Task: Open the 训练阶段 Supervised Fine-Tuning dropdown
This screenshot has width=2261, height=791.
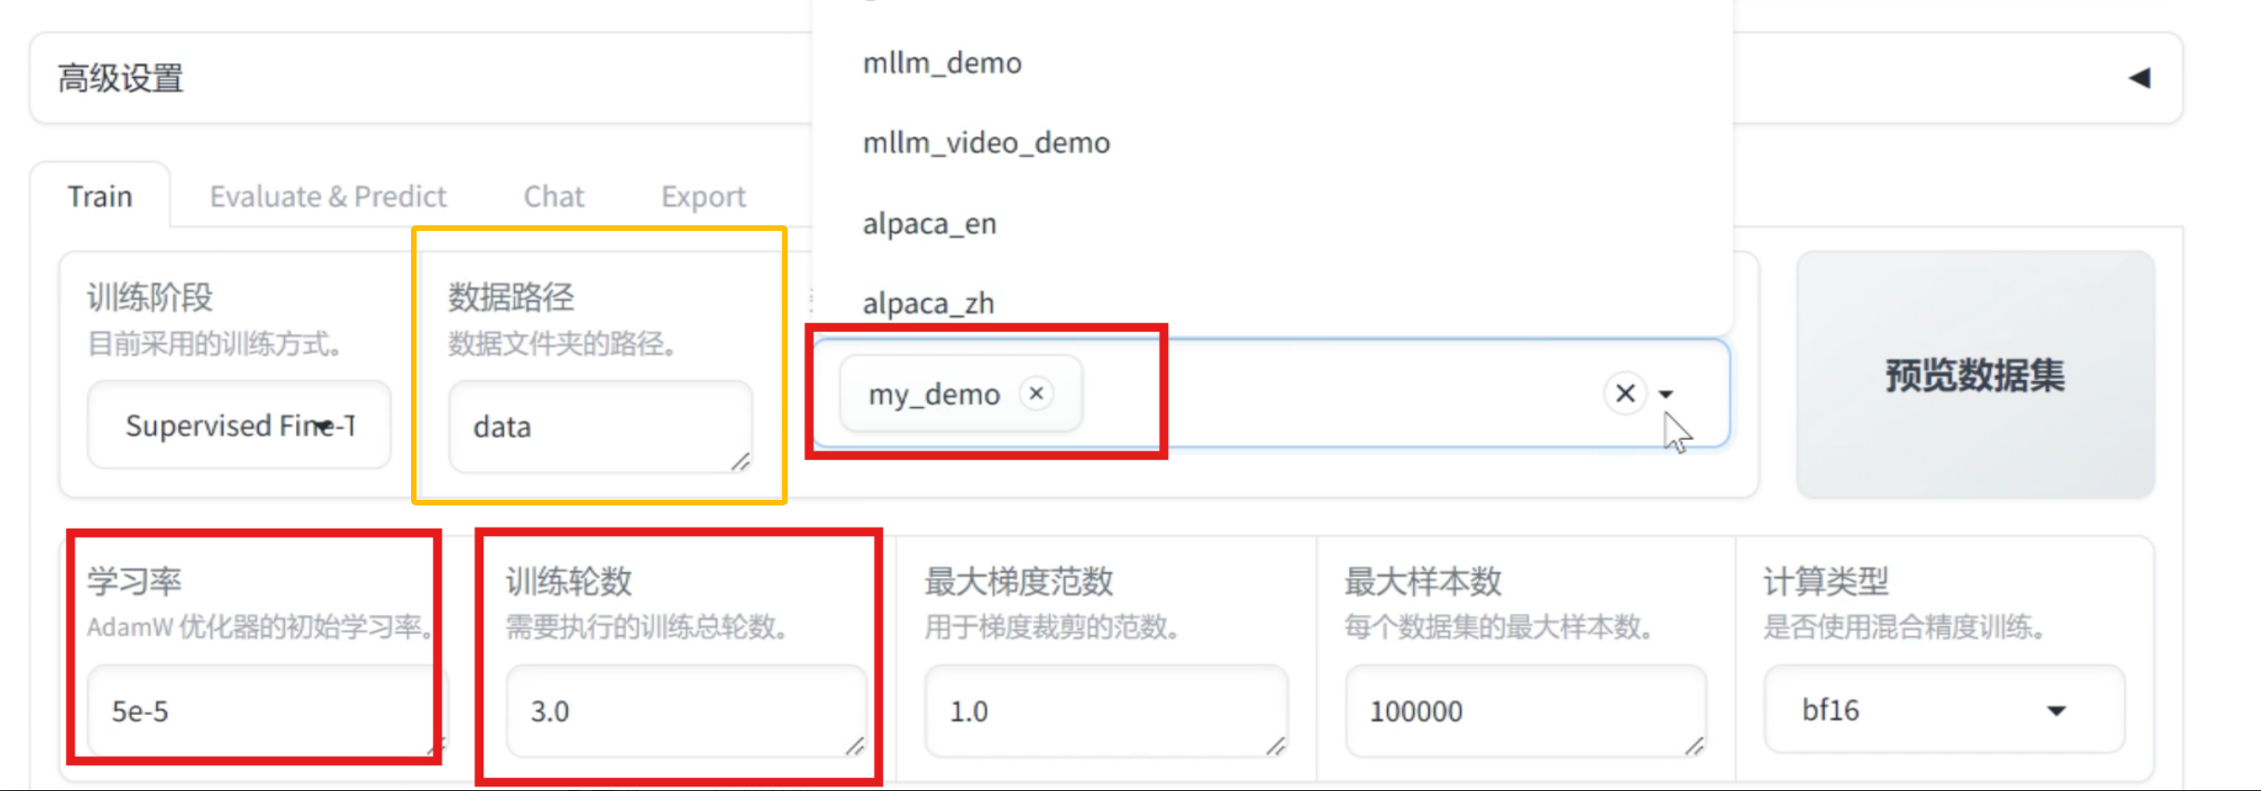Action: (239, 426)
